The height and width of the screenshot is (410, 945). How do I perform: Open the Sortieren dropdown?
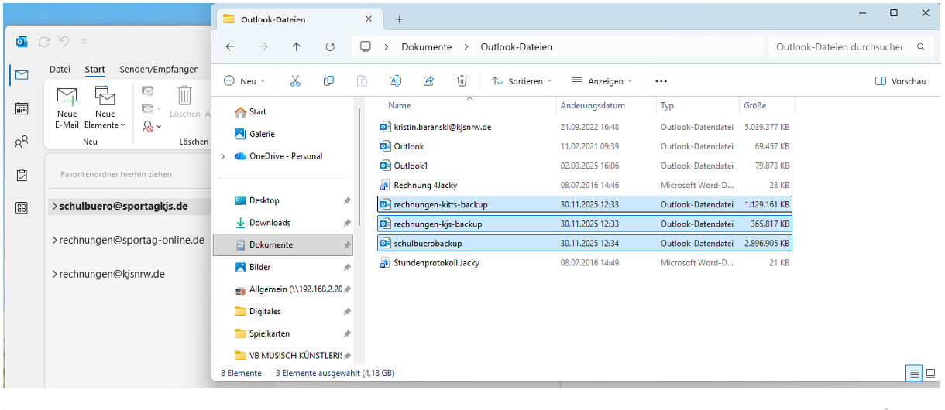522,80
